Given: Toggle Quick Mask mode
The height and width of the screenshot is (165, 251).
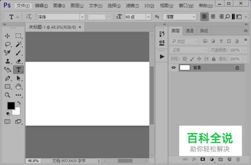Looking at the screenshot, I should tap(7, 122).
